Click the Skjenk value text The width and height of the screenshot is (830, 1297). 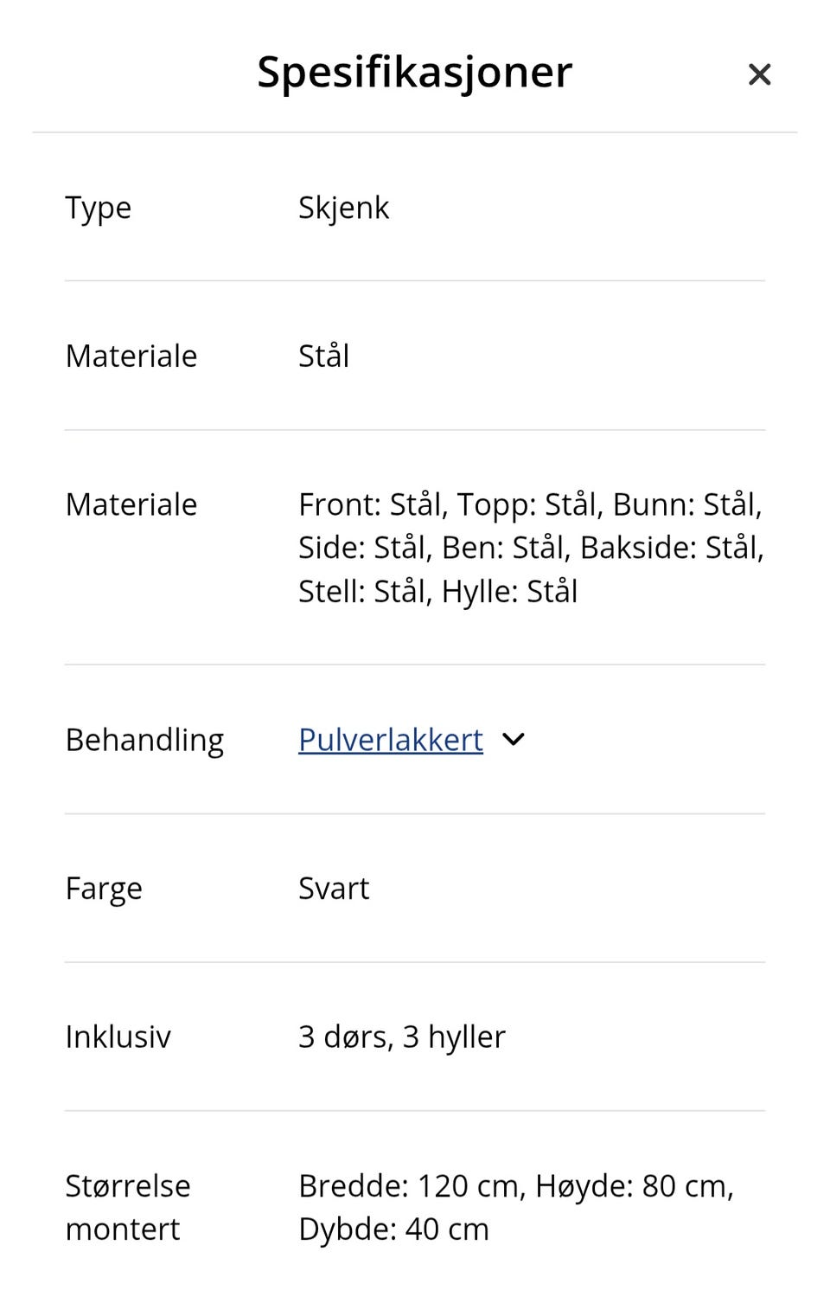tap(343, 208)
